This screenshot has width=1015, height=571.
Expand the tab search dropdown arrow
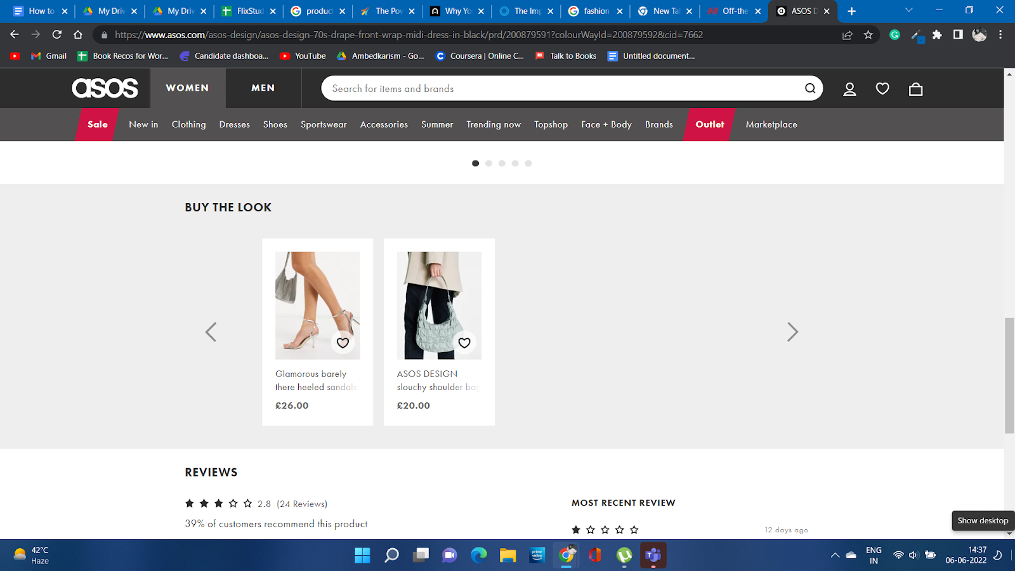(908, 10)
